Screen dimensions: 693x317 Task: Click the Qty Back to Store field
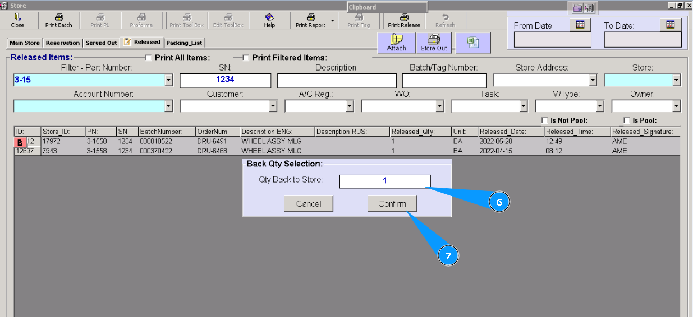385,181
